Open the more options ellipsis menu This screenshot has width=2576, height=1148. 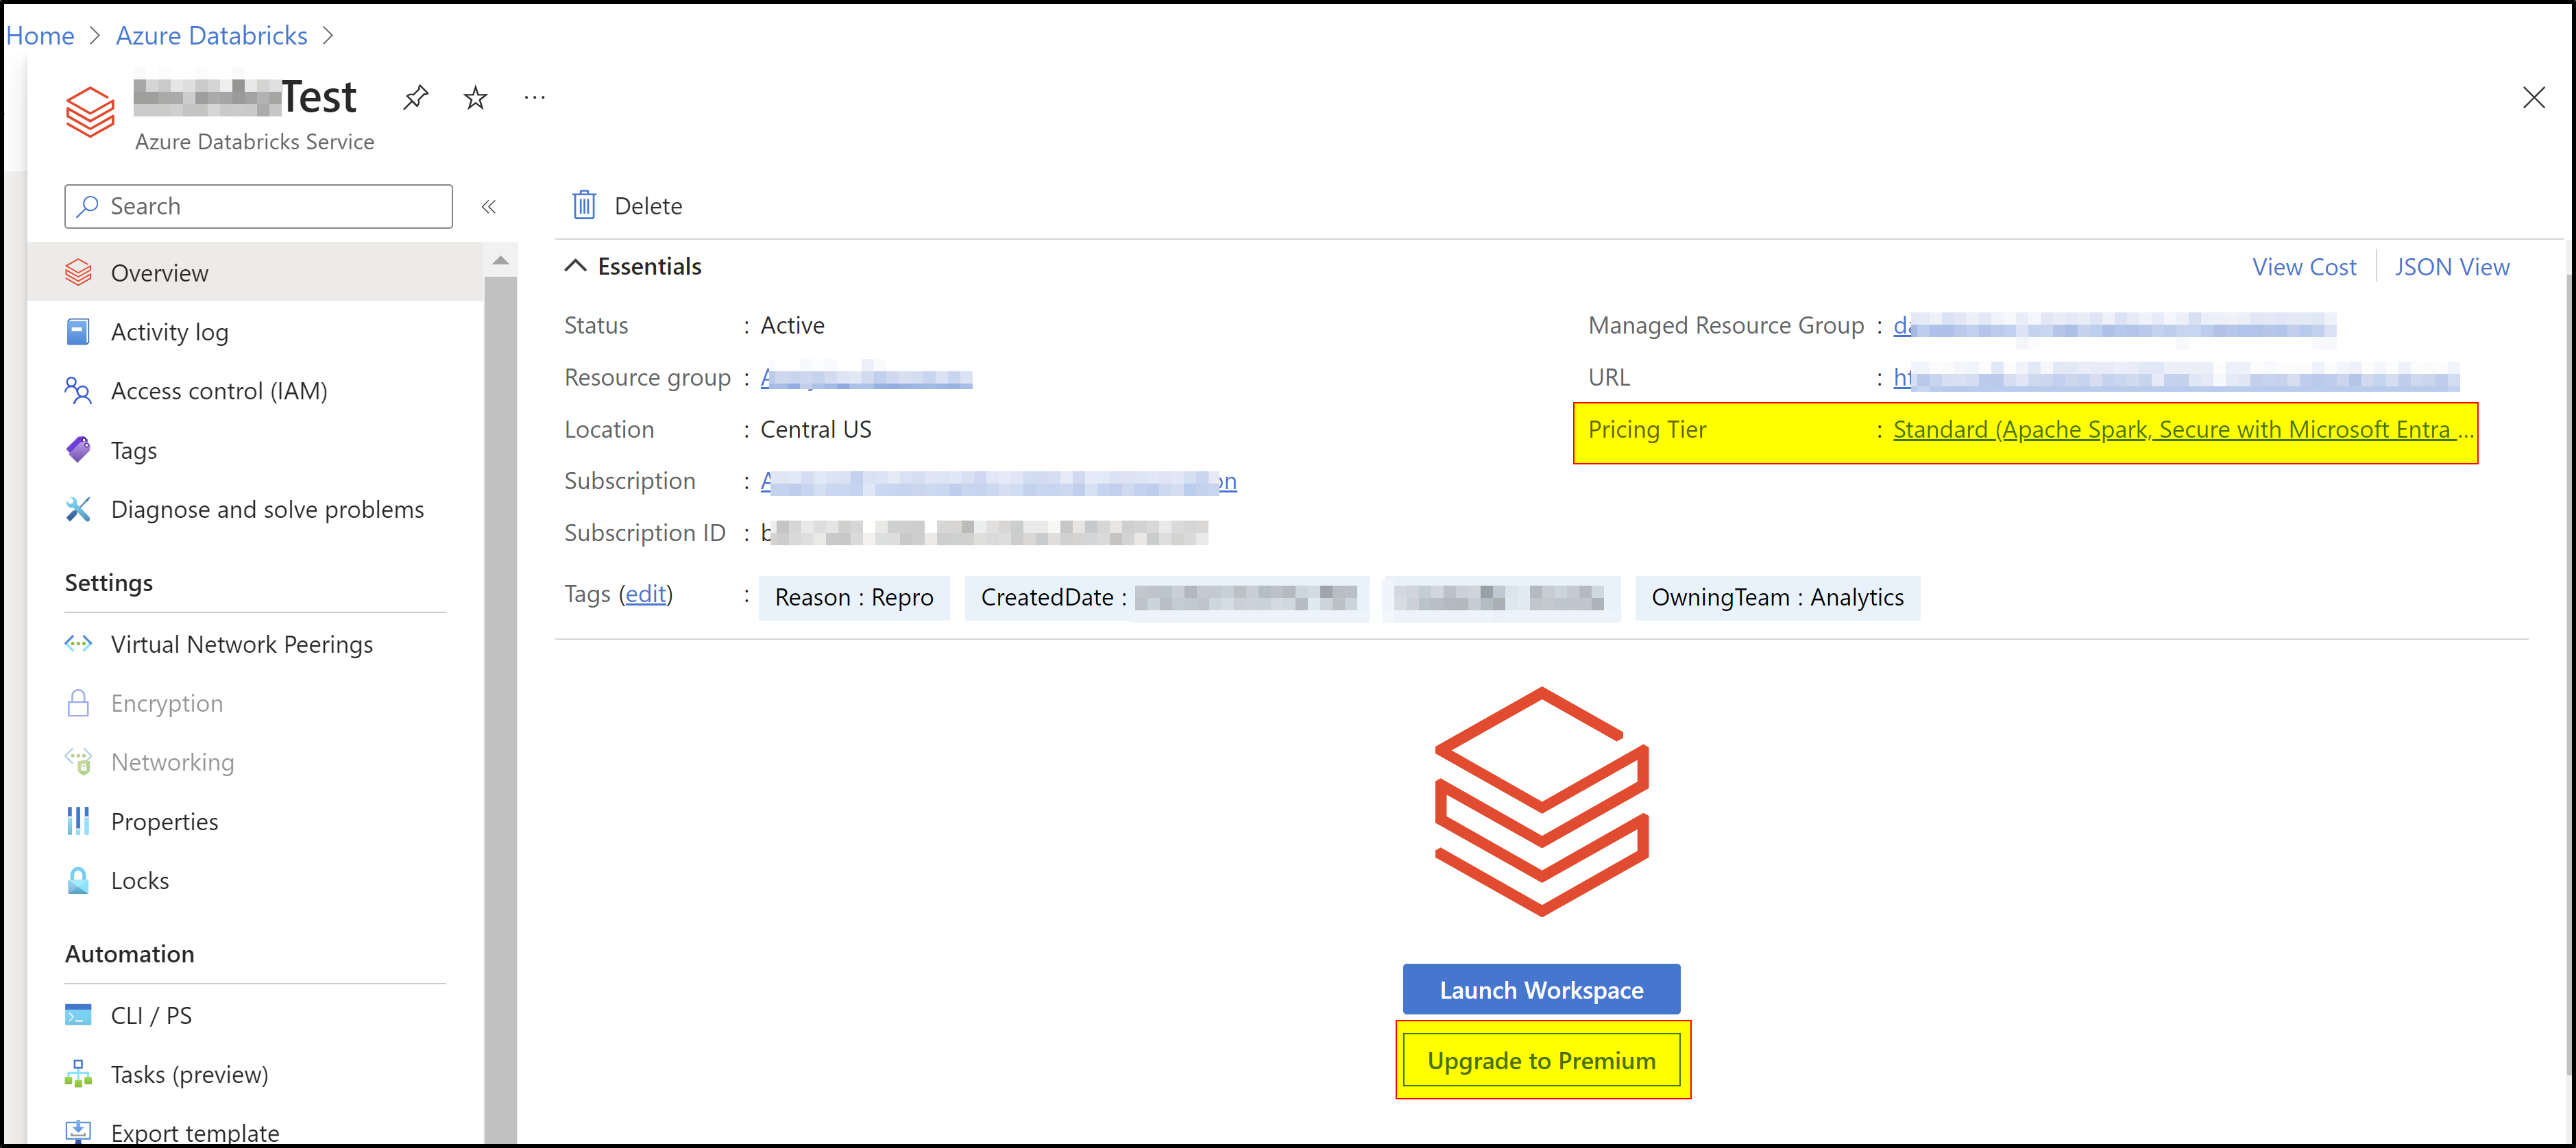[x=535, y=97]
